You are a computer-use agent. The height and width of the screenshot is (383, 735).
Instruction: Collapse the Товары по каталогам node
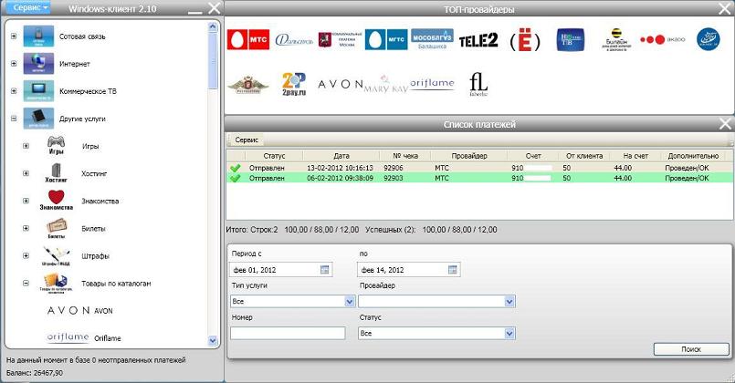pos(26,284)
